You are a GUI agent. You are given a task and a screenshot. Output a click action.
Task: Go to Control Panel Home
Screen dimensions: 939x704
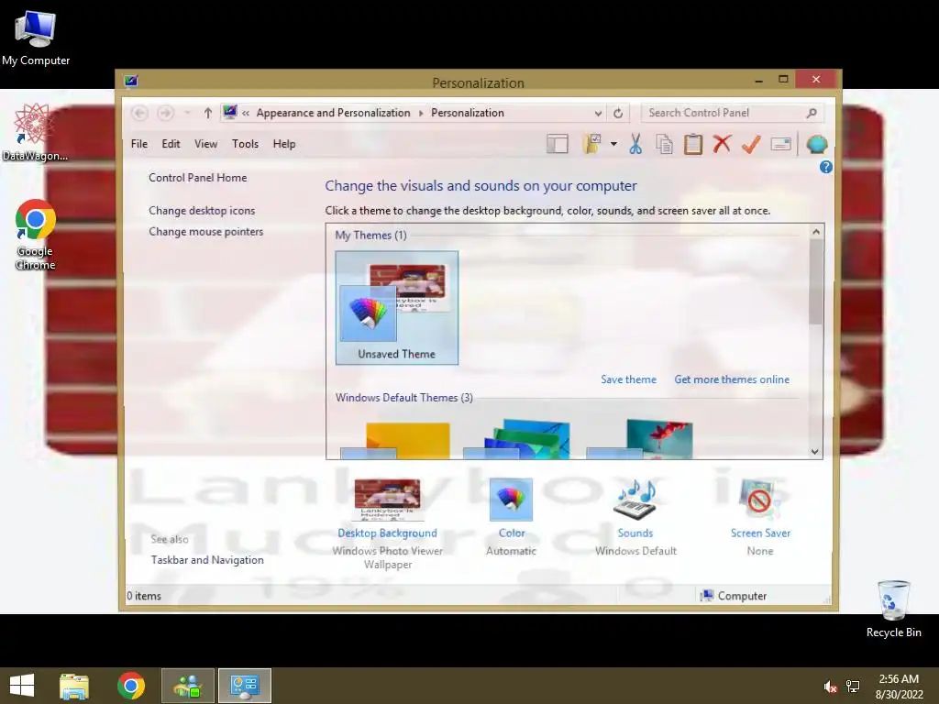[198, 177]
